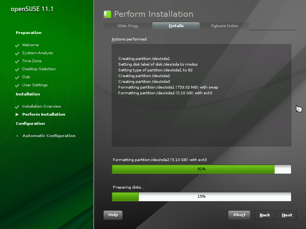
Task: Click the Disk step label
Action: 26,77
